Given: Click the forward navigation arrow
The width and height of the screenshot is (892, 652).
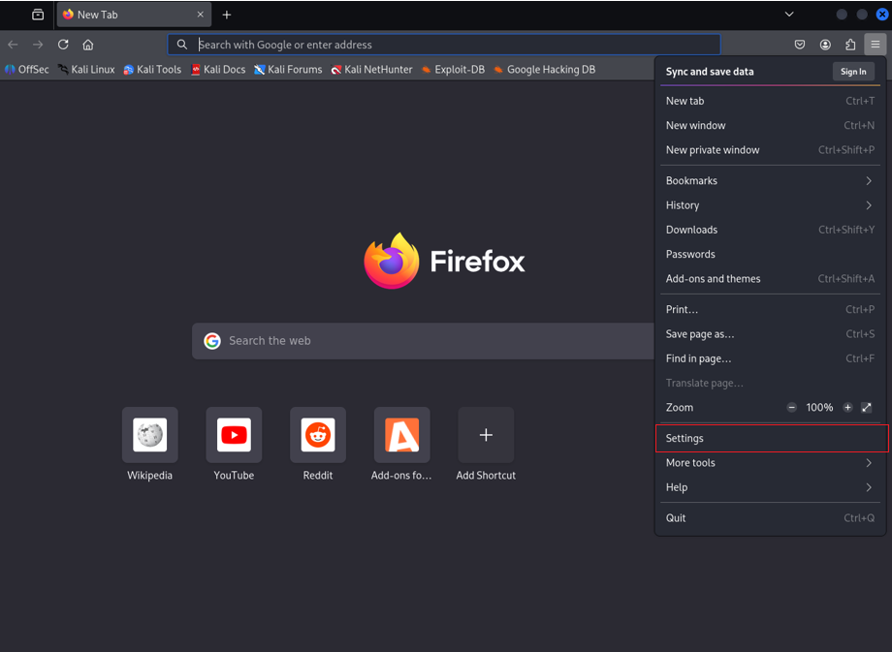Looking at the screenshot, I should (x=38, y=45).
